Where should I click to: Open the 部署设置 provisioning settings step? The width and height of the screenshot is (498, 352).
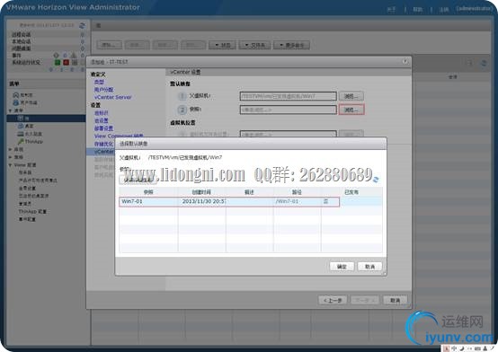pos(104,128)
